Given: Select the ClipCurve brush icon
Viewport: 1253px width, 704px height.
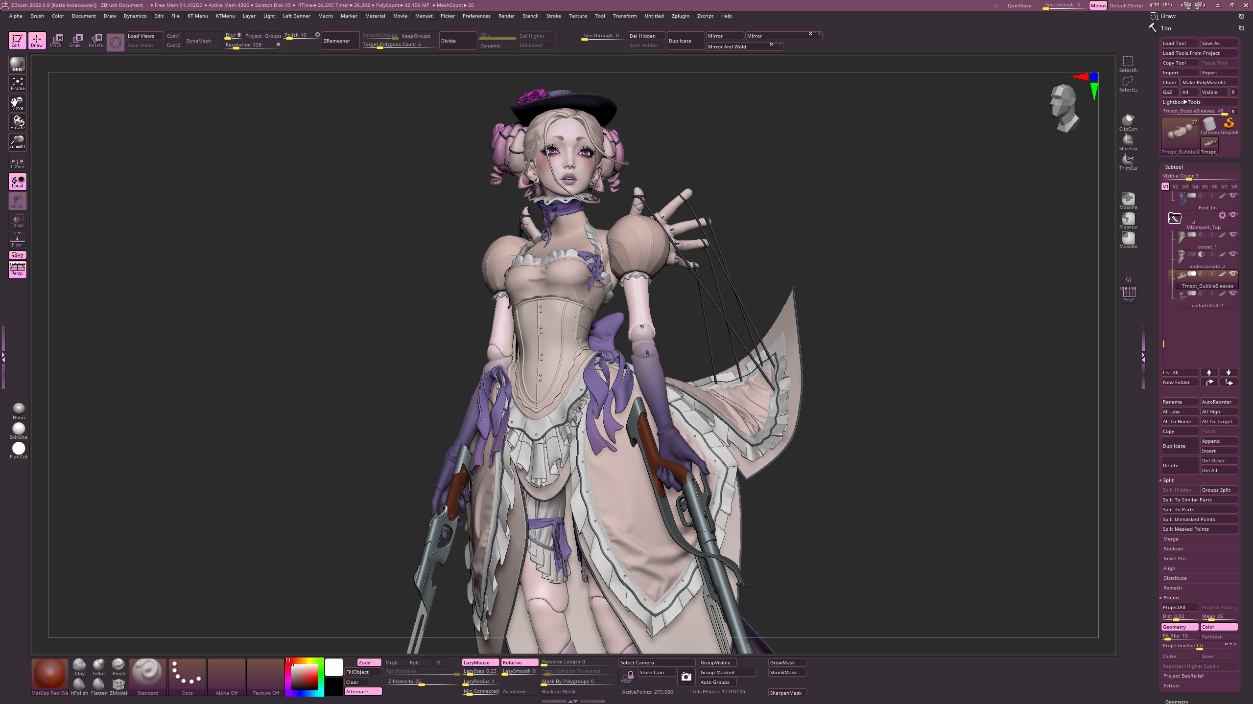Looking at the screenshot, I should tap(1128, 122).
